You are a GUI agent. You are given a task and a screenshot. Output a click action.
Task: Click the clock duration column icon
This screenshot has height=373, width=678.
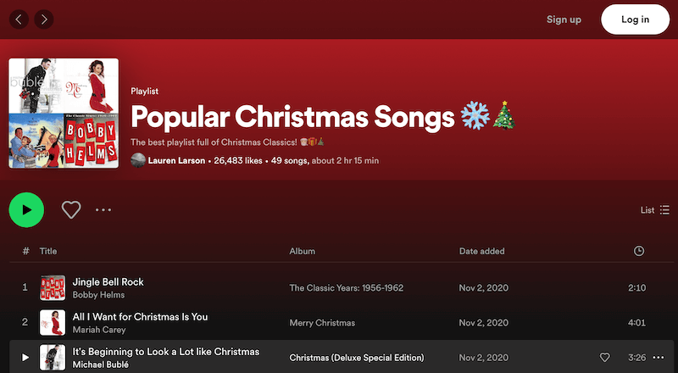pyautogui.click(x=638, y=251)
